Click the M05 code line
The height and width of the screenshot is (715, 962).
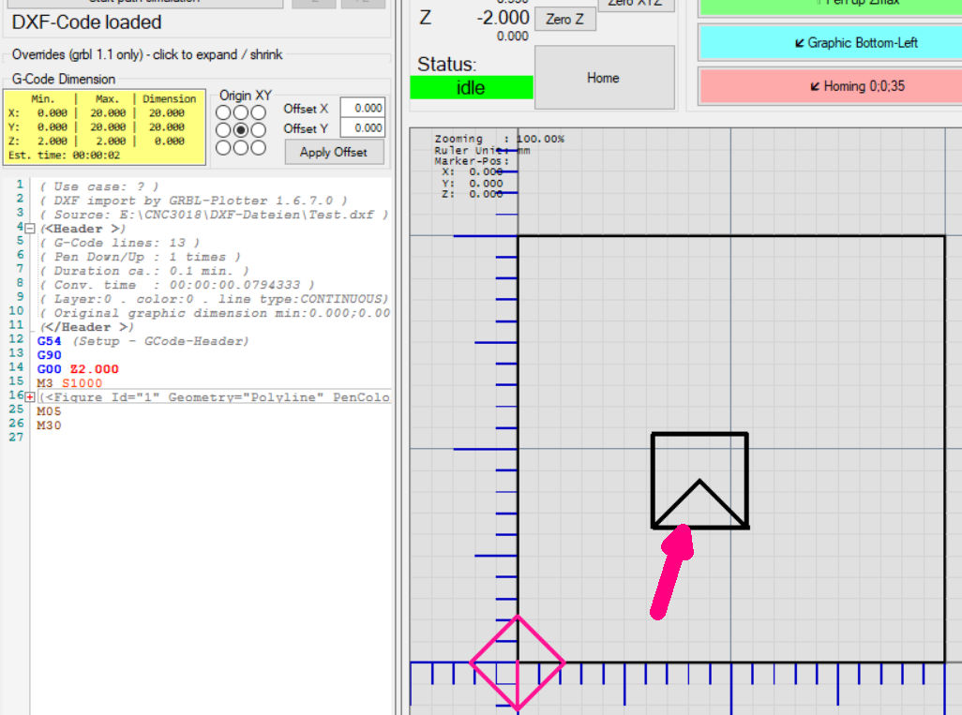tap(49, 411)
